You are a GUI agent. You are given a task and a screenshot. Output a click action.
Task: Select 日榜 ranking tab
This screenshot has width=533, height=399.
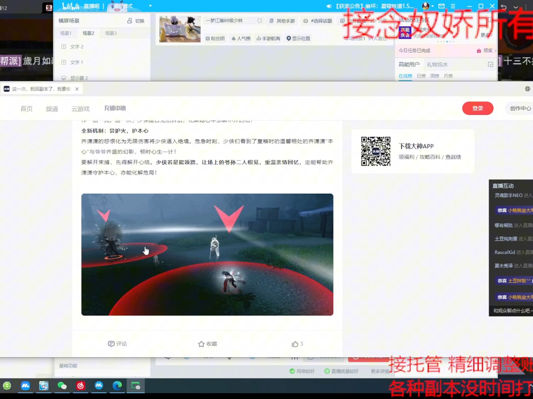point(421,76)
